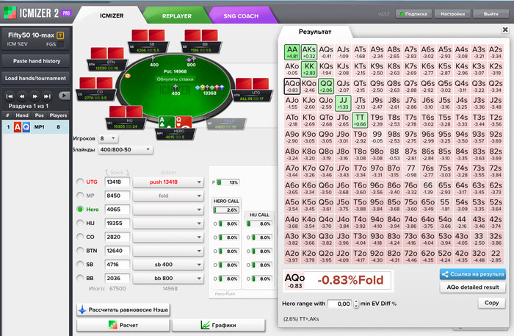
Task: Click the grid icon on Расчет button
Action: 113,325
